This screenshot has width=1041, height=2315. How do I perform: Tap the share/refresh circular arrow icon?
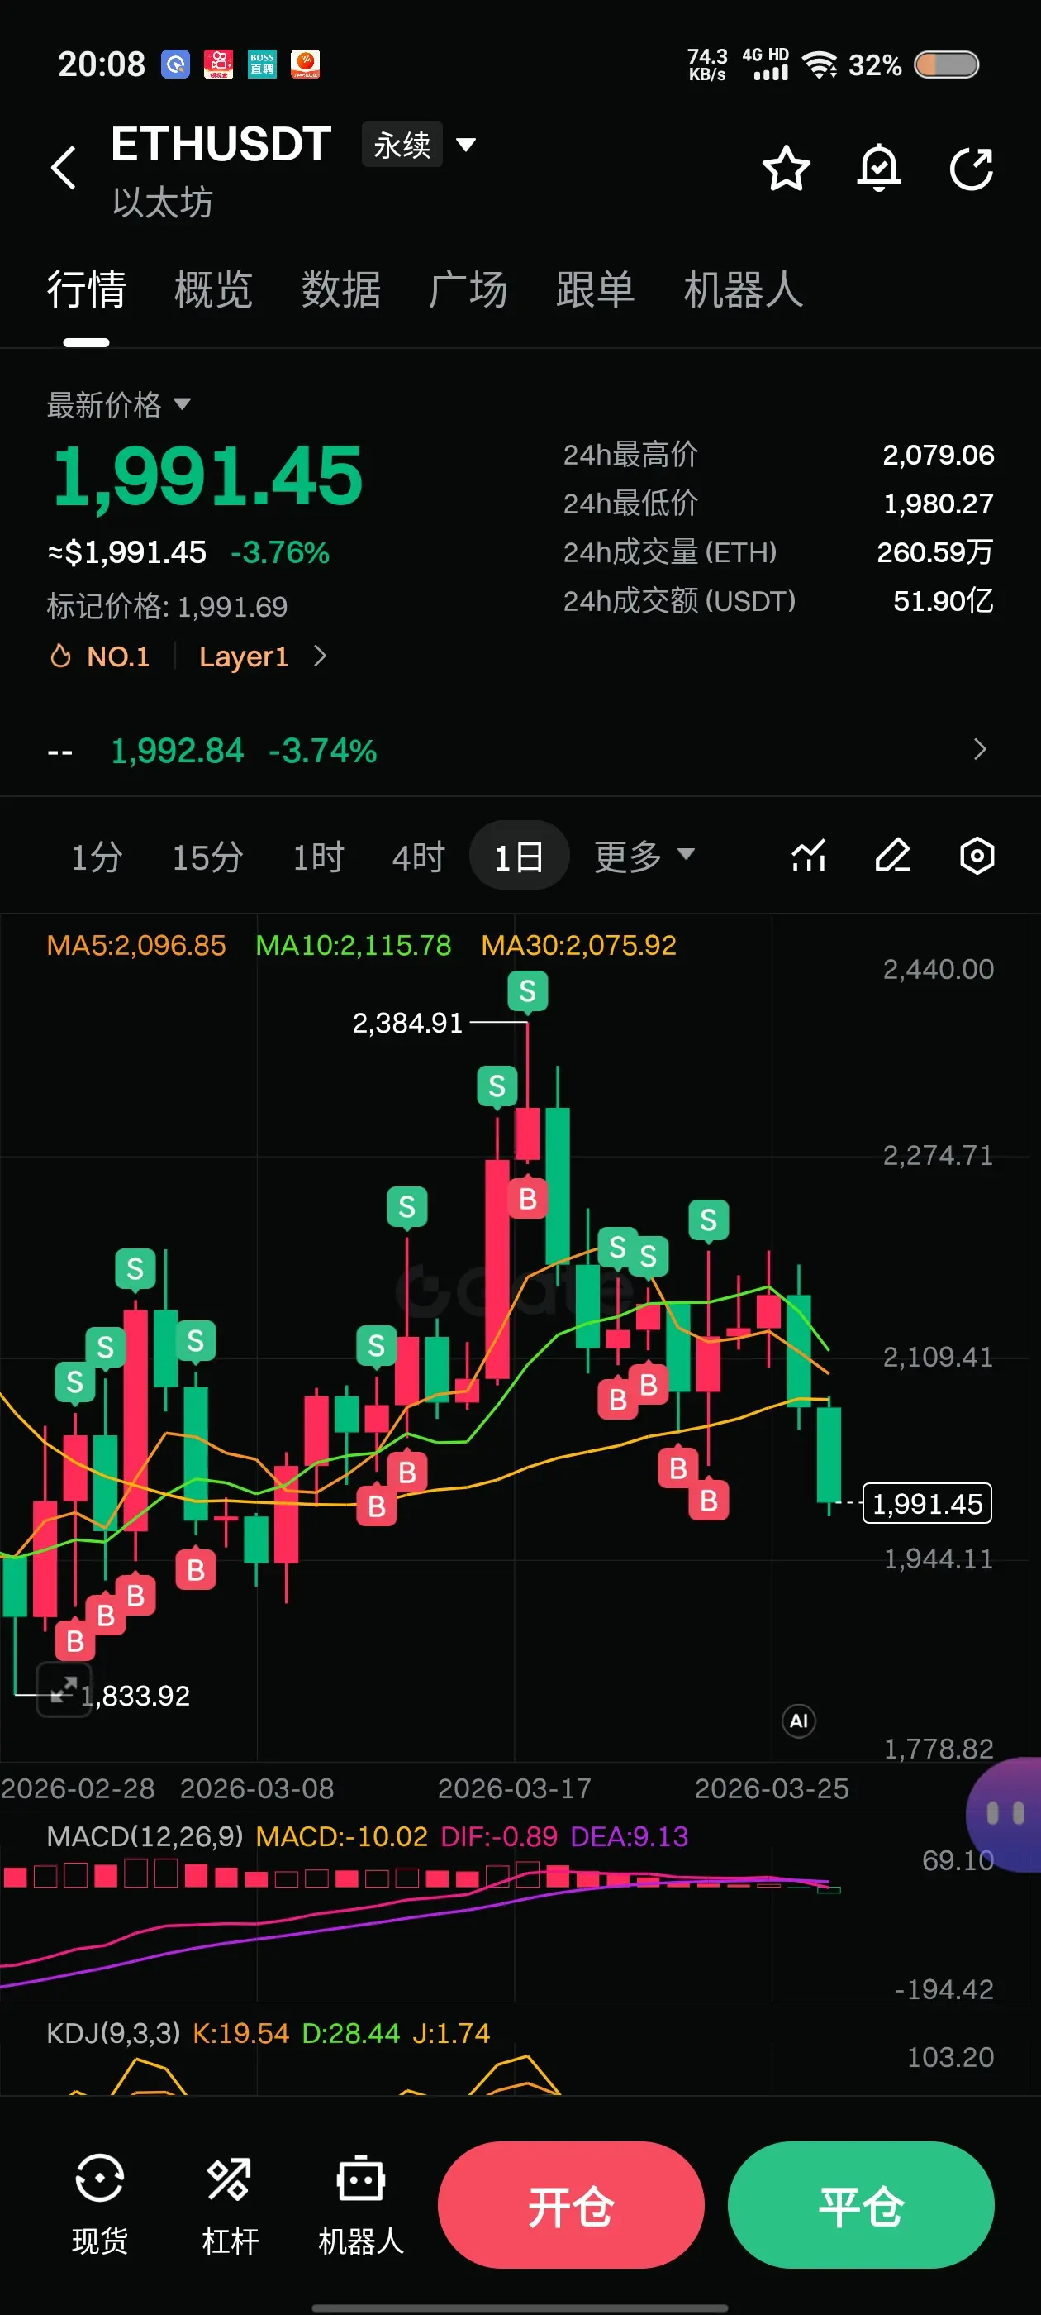[x=972, y=168]
